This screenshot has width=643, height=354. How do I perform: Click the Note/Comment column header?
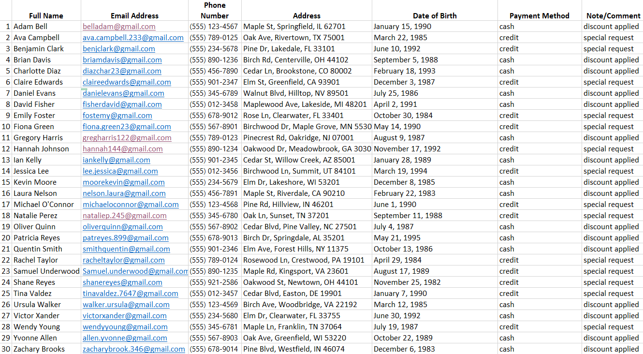[x=613, y=15]
